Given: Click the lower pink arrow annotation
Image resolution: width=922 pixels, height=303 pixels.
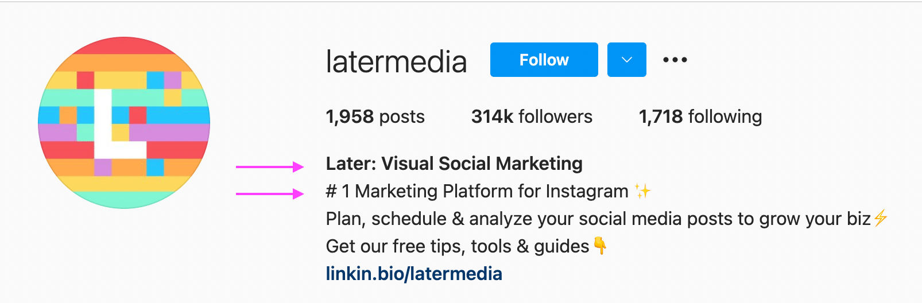Looking at the screenshot, I should point(270,194).
